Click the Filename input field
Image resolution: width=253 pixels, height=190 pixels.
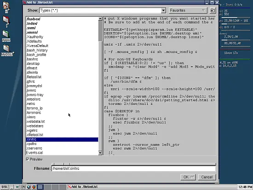coord(133,168)
